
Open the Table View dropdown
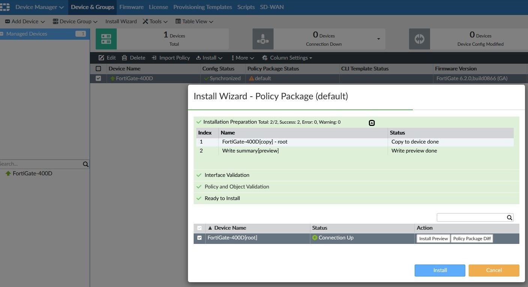[x=194, y=21]
